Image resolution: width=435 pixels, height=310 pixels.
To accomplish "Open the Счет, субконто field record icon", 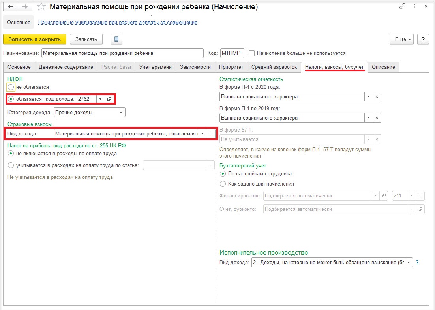I will pyautogui.click(x=420, y=209).
